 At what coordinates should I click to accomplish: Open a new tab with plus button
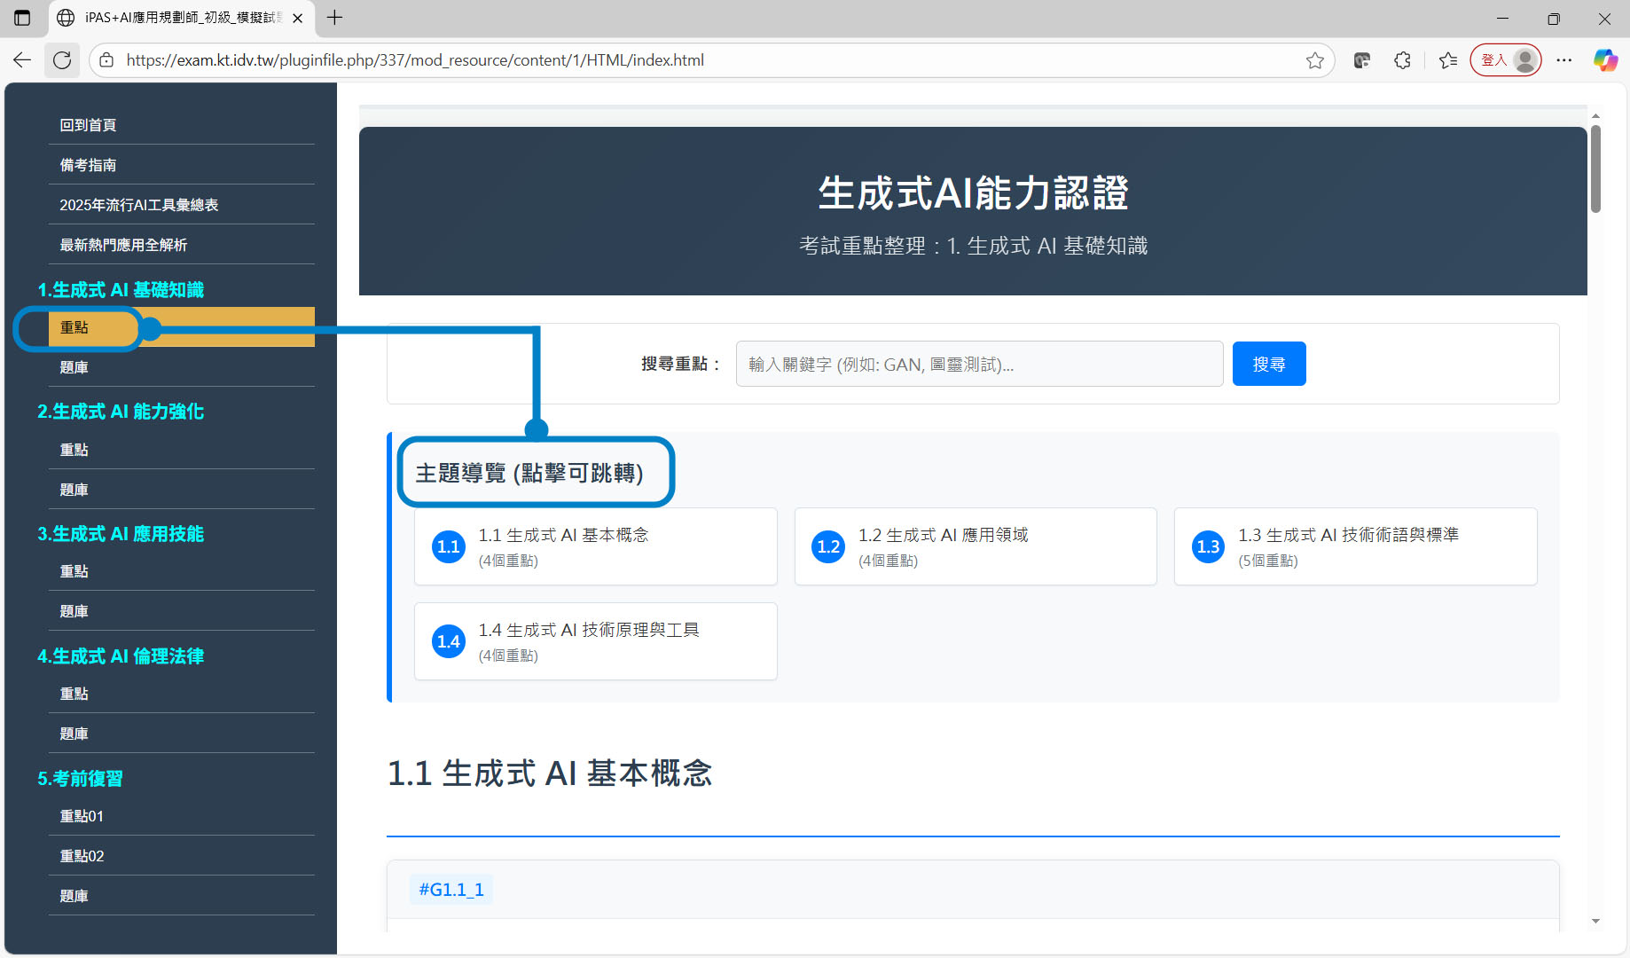pyautogui.click(x=334, y=18)
